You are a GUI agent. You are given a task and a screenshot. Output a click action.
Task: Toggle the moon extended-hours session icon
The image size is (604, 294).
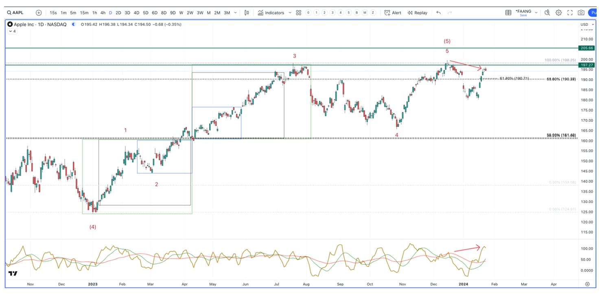[x=74, y=24]
